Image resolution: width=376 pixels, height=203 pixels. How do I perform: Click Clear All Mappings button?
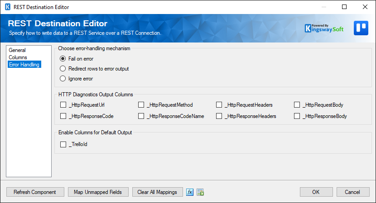coord(157,192)
